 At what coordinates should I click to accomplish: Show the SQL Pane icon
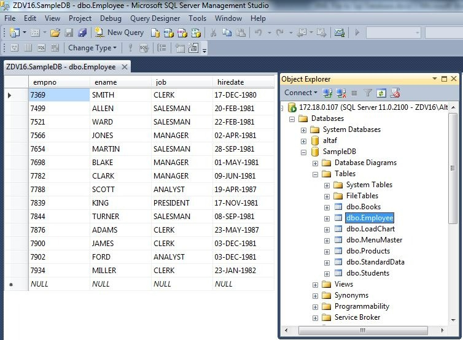(x=41, y=48)
